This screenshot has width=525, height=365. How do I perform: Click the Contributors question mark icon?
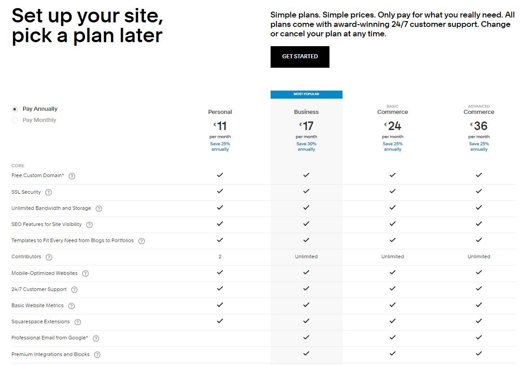coord(49,257)
